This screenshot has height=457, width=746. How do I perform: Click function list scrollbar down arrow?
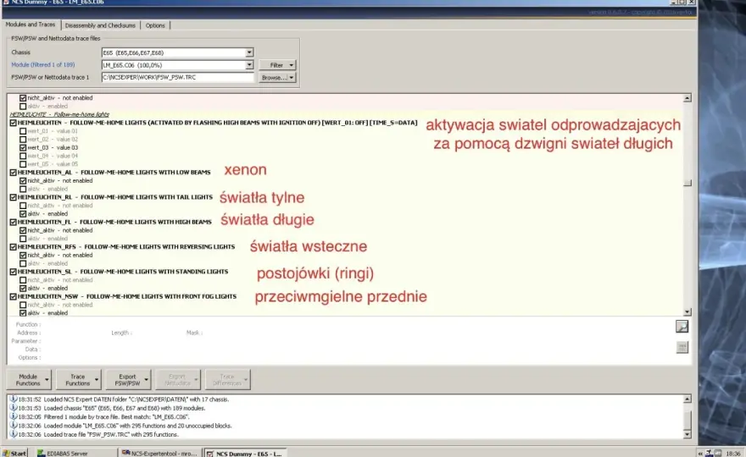pos(687,312)
